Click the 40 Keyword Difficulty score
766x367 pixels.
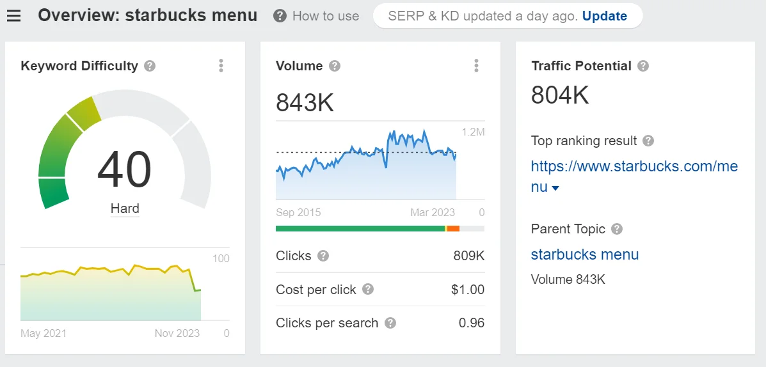124,169
